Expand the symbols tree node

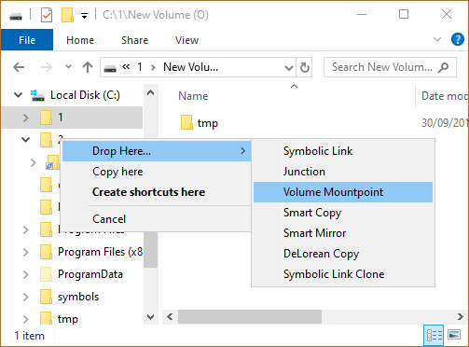click(25, 297)
